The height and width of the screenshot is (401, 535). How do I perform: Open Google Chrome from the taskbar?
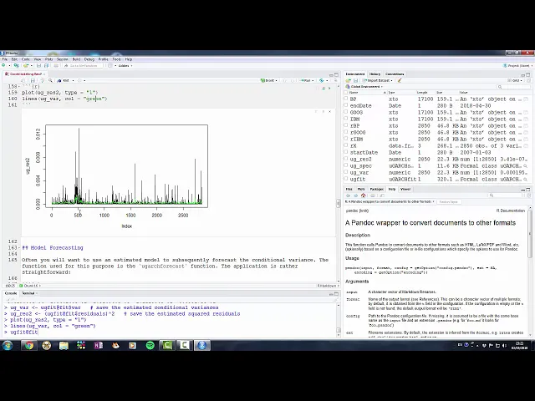pyautogui.click(x=29, y=345)
